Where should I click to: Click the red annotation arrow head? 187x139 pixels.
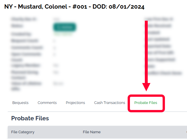click(146, 87)
